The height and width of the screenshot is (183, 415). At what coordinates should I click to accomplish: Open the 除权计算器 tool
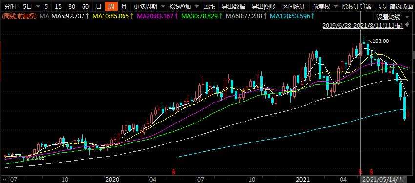tap(356, 7)
